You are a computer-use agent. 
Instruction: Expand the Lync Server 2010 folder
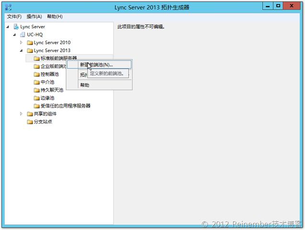(x=21, y=43)
